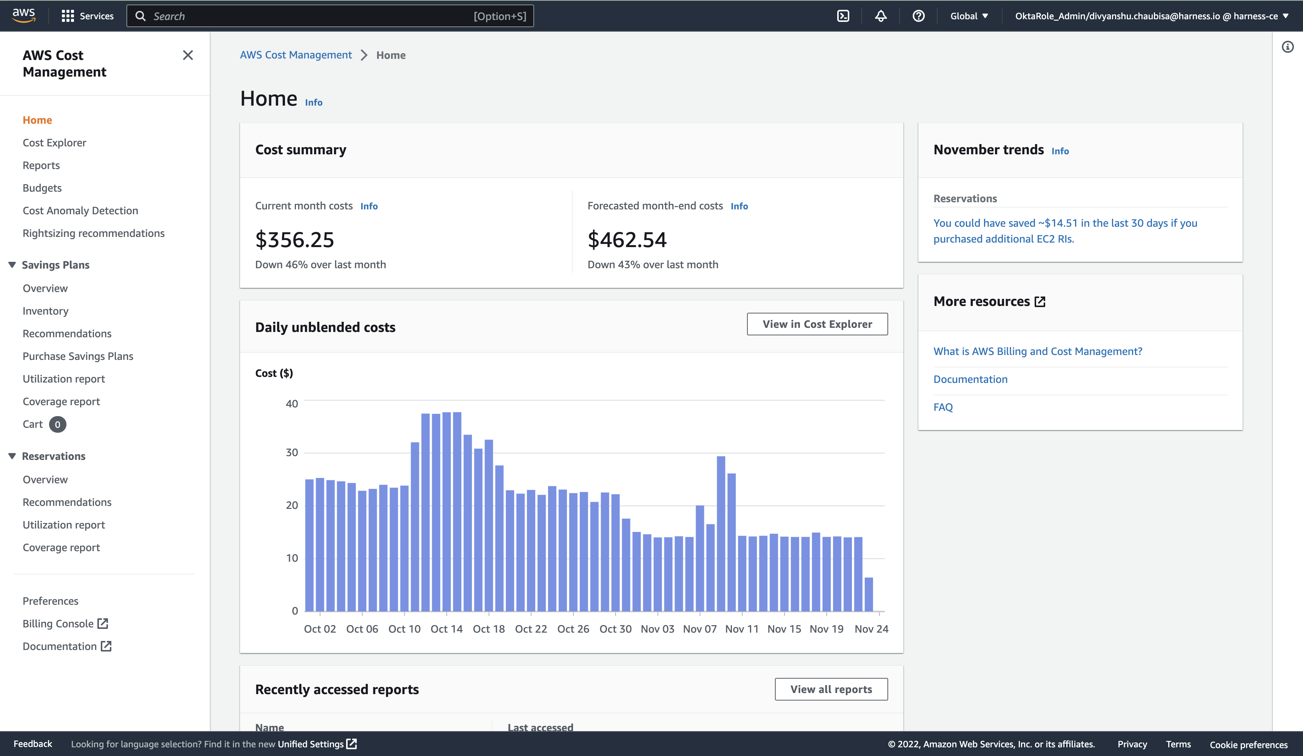The image size is (1303, 756).
Task: Open Info link beside Current month costs
Action: point(369,206)
